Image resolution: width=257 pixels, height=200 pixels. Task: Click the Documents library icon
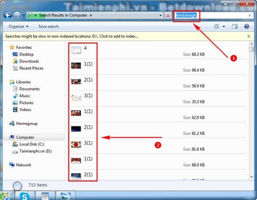point(15,89)
